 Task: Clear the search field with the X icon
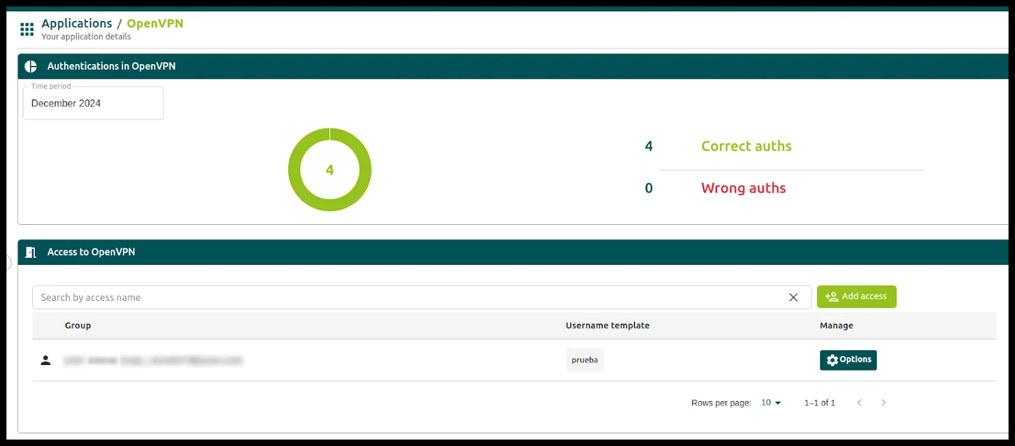[793, 298]
